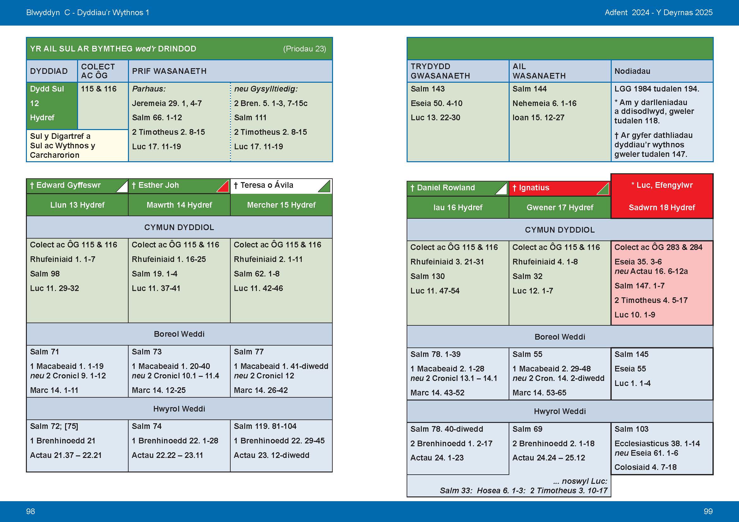The height and width of the screenshot is (522, 739).
Task: Click '† Edward Gyffeswr' commemoration name
Action: click(x=65, y=185)
